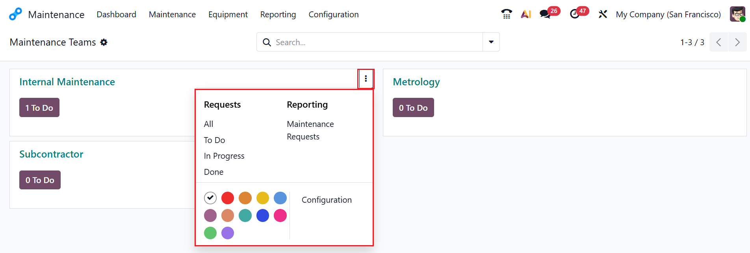Select In Progress requests menu entry
Image resolution: width=750 pixels, height=253 pixels.
tap(224, 156)
